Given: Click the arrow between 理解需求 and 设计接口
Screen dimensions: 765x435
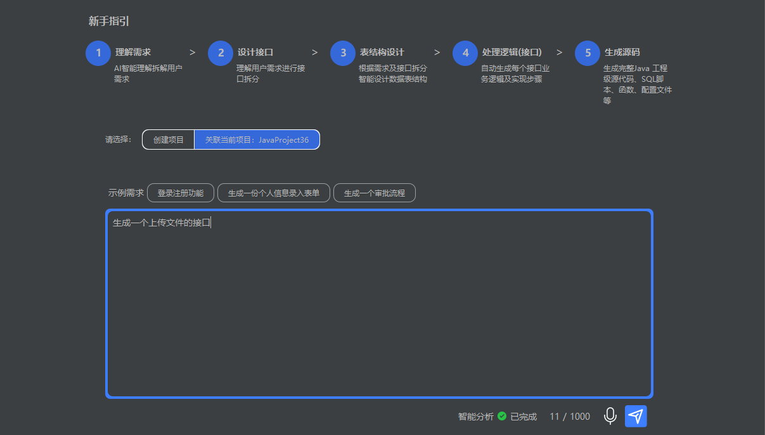Looking at the screenshot, I should pos(192,53).
